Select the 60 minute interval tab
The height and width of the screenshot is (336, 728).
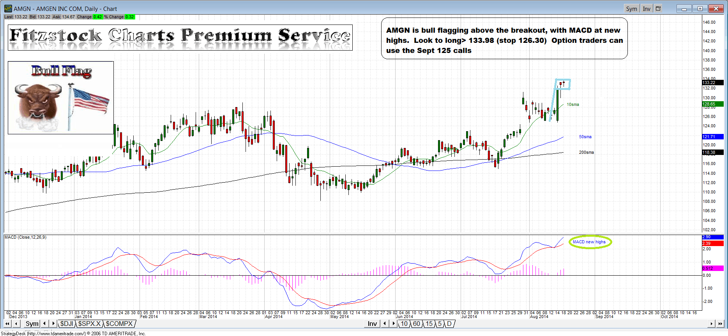tap(417, 324)
